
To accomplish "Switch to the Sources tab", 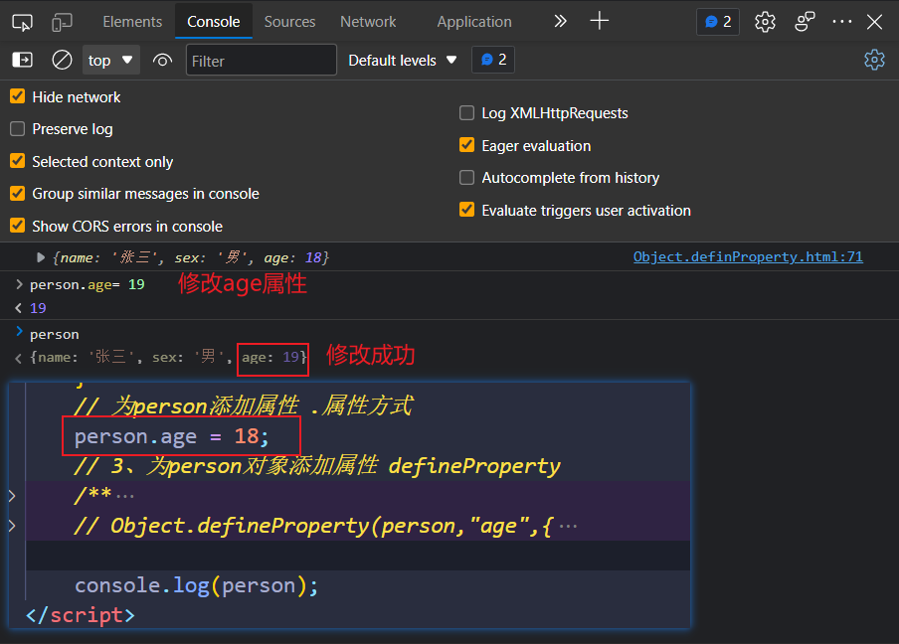I will tap(289, 22).
